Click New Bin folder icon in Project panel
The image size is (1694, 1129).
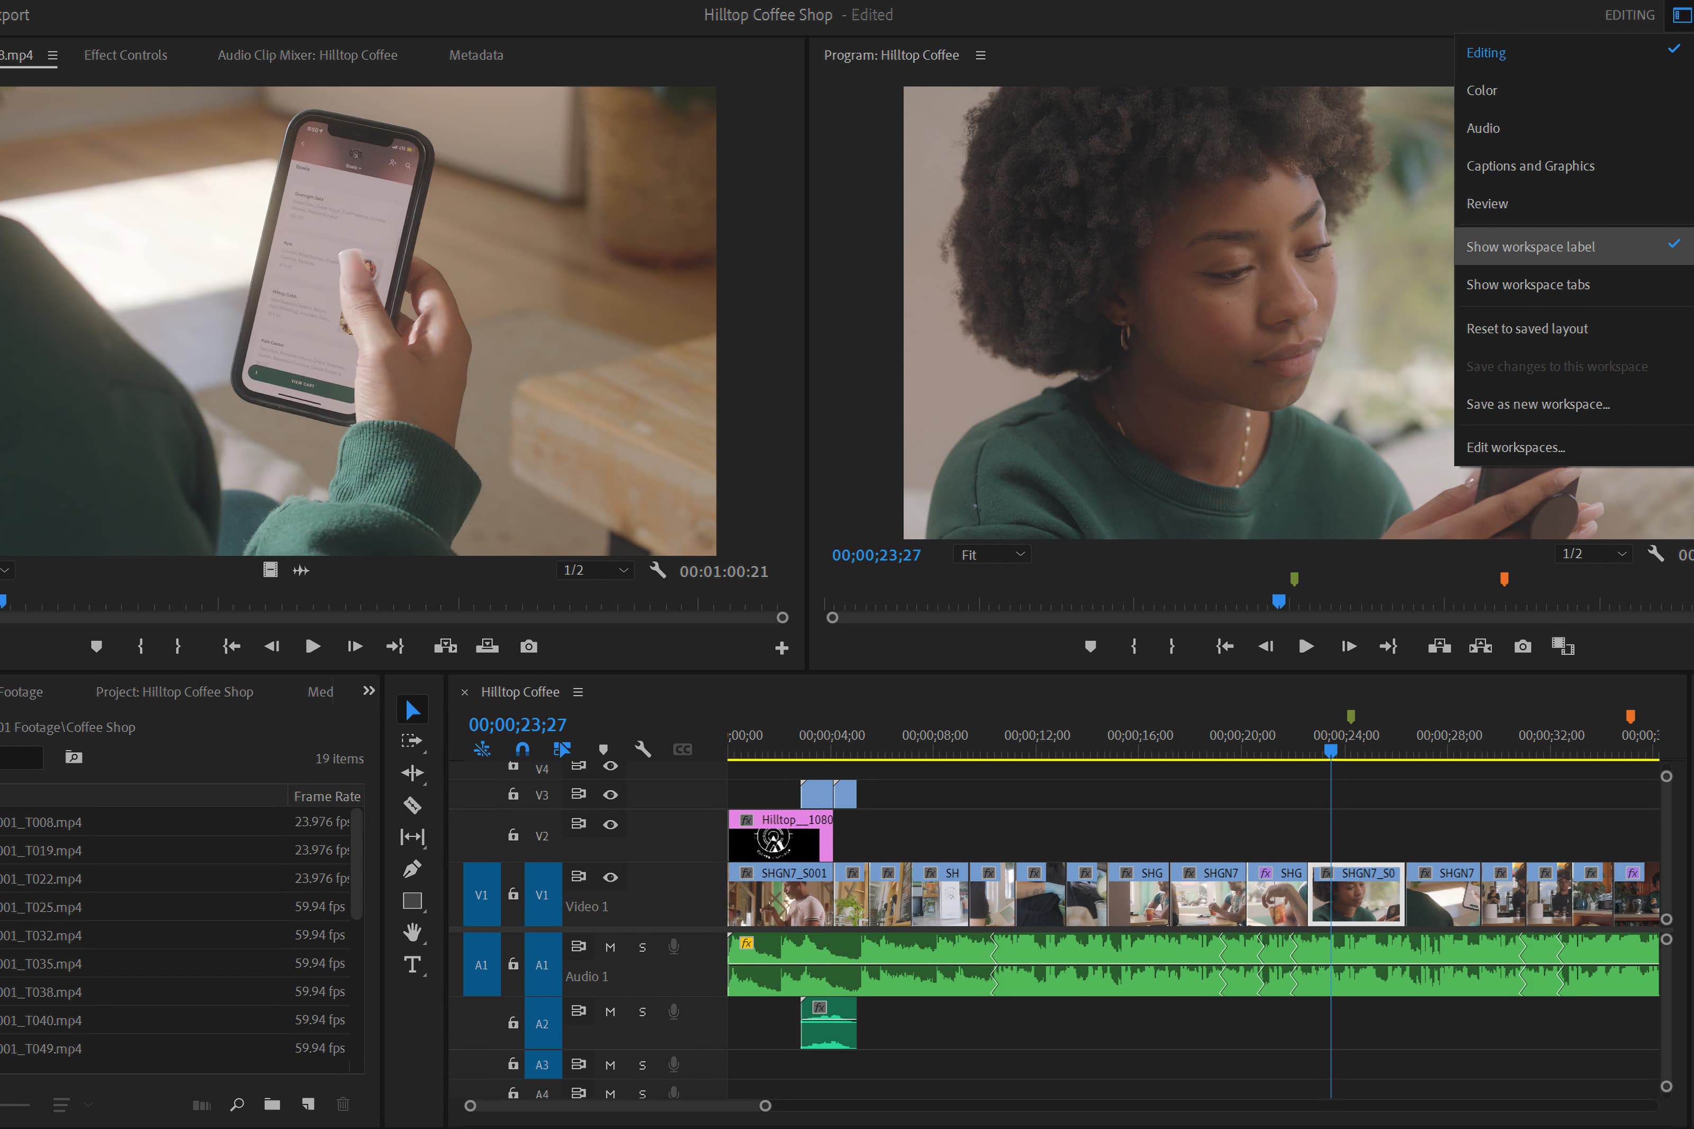pos(272,1104)
